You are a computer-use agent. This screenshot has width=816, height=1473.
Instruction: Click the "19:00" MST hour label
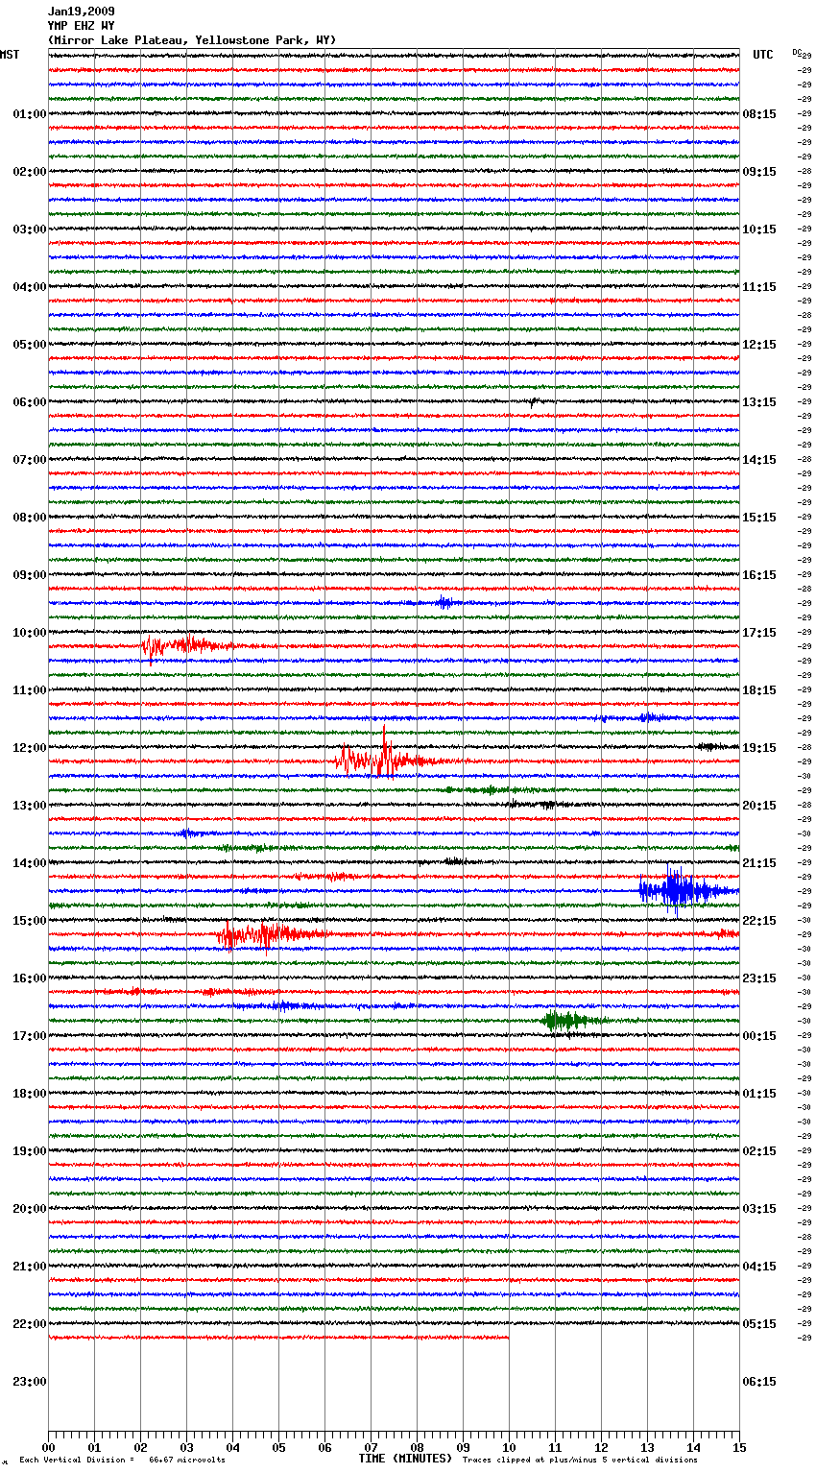(x=30, y=1151)
